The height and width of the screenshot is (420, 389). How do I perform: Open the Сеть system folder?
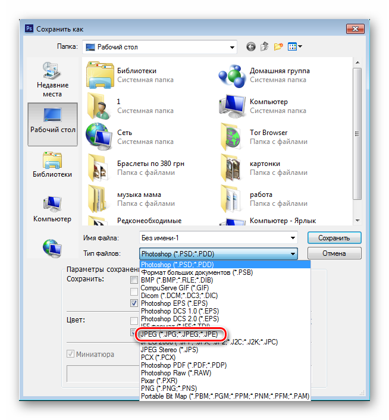tap(131, 137)
